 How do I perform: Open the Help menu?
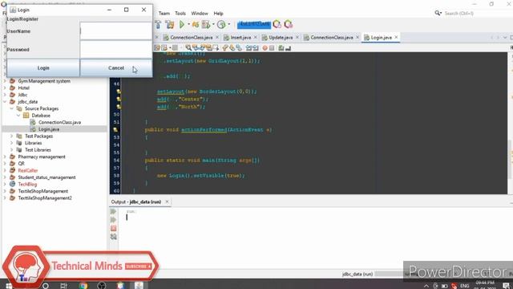[218, 14]
